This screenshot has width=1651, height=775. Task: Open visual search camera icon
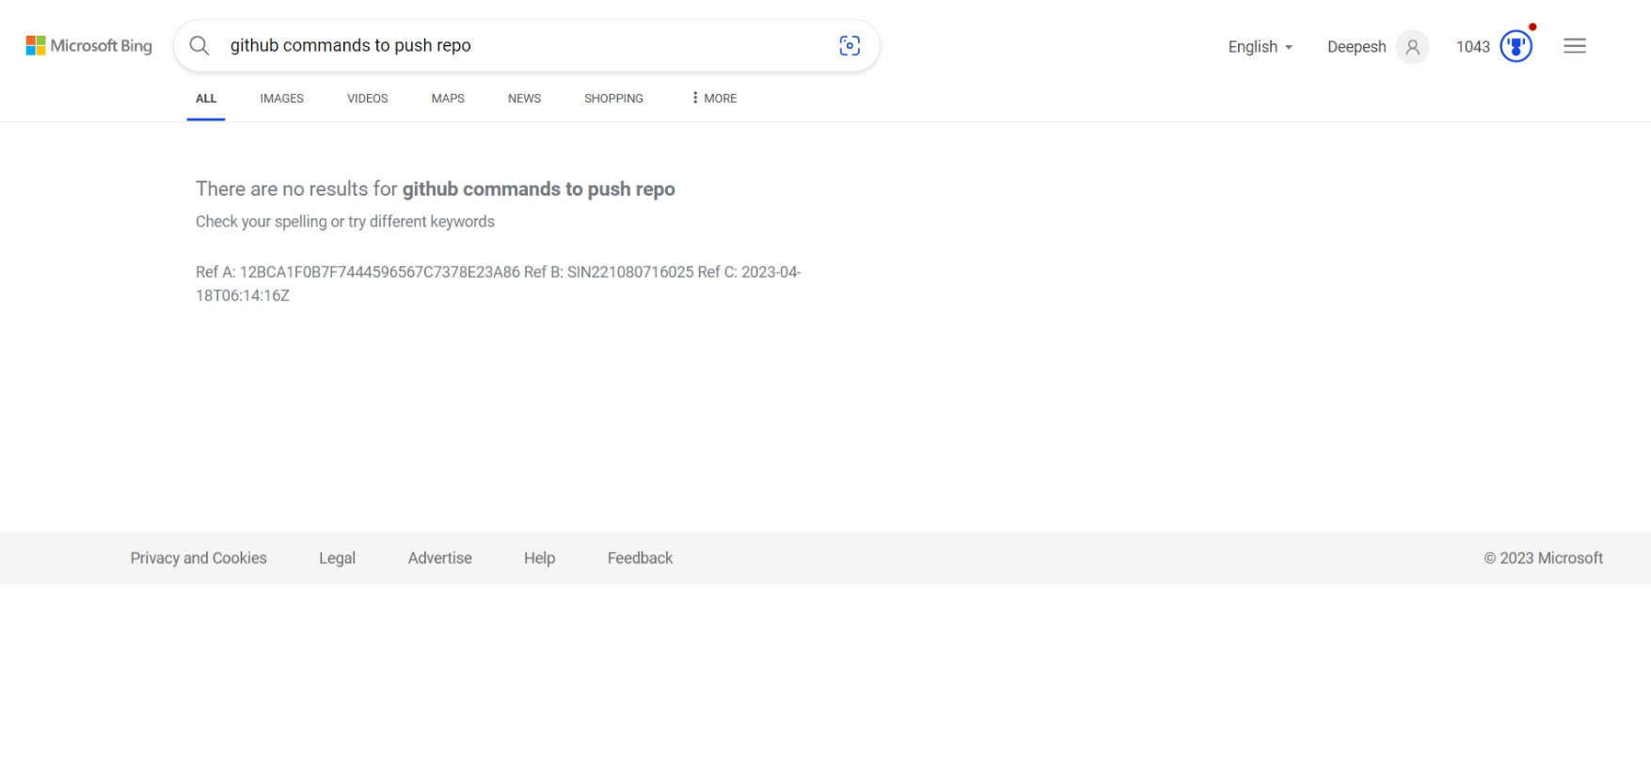point(849,45)
